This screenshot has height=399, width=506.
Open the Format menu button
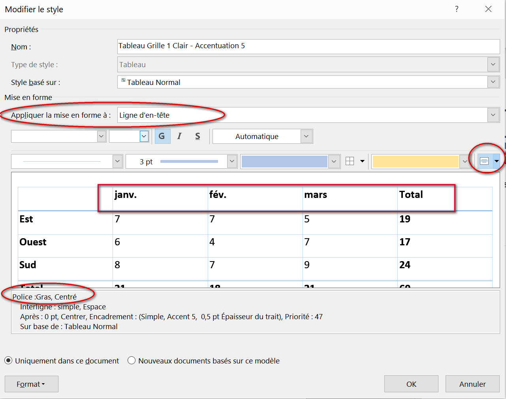31,384
